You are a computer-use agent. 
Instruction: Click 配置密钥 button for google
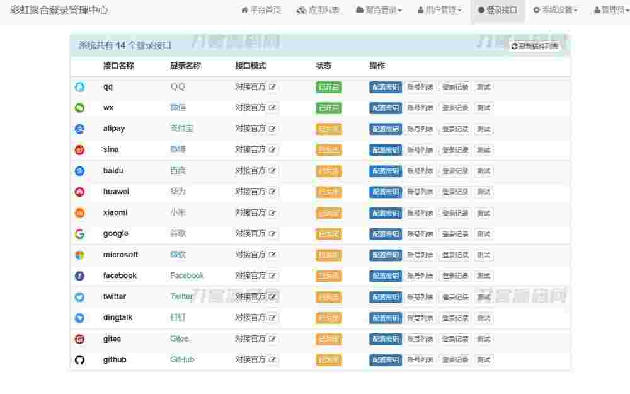tap(386, 234)
